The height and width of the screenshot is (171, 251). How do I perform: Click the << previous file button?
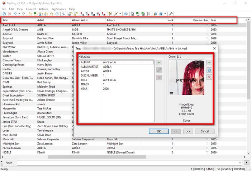pyautogui.click(x=176, y=131)
